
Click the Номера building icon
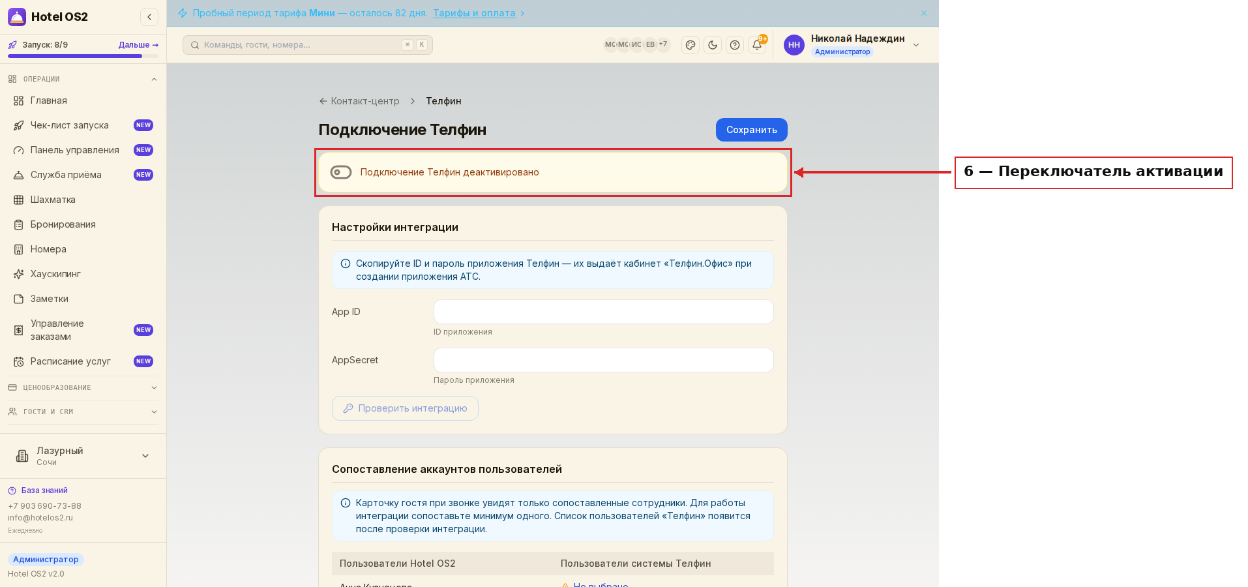click(x=19, y=249)
